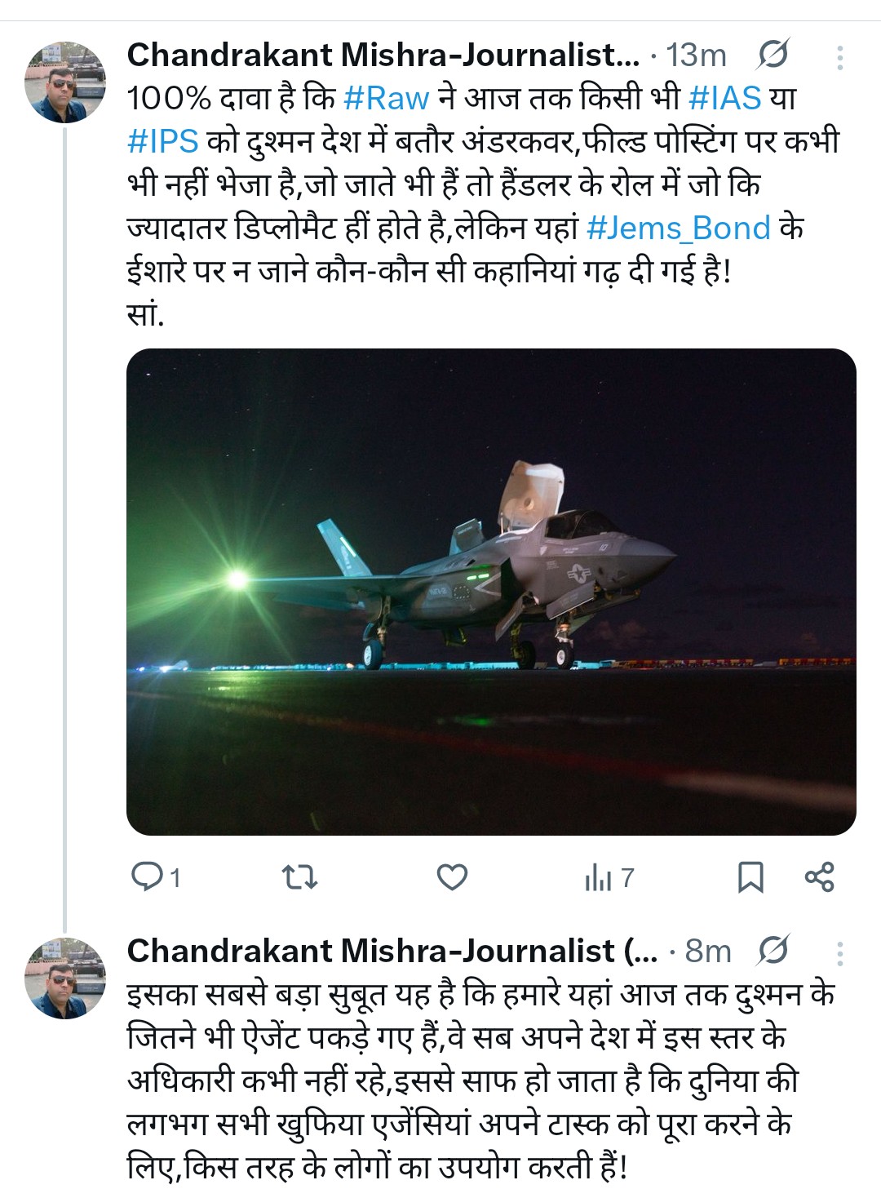Screen dimensions: 881x1198
Task: Repost the first tweet
Action: pos(299,877)
